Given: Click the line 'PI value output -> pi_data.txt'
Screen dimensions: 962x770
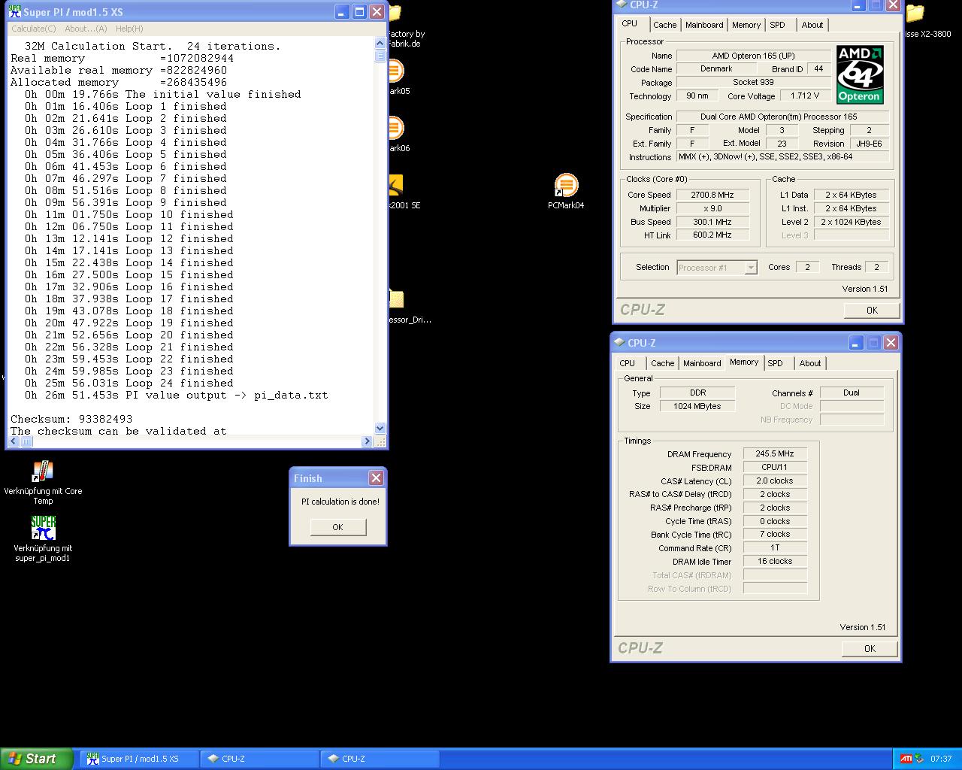Looking at the screenshot, I should tap(226, 395).
